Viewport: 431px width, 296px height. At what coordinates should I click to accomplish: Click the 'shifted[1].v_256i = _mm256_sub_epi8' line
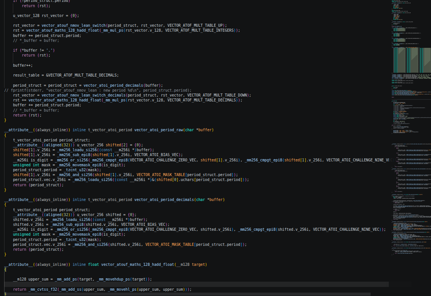98,155
